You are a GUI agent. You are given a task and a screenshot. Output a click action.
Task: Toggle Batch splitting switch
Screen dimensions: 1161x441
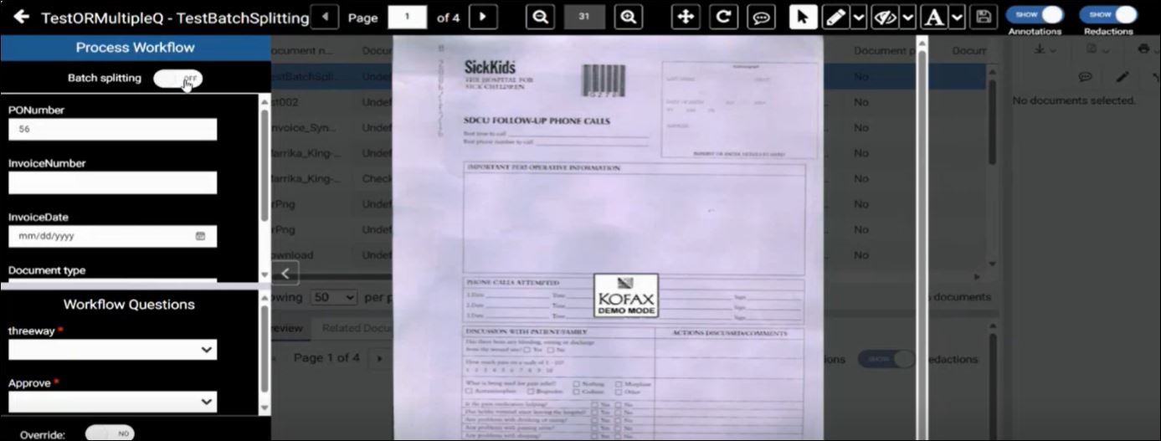click(x=177, y=79)
